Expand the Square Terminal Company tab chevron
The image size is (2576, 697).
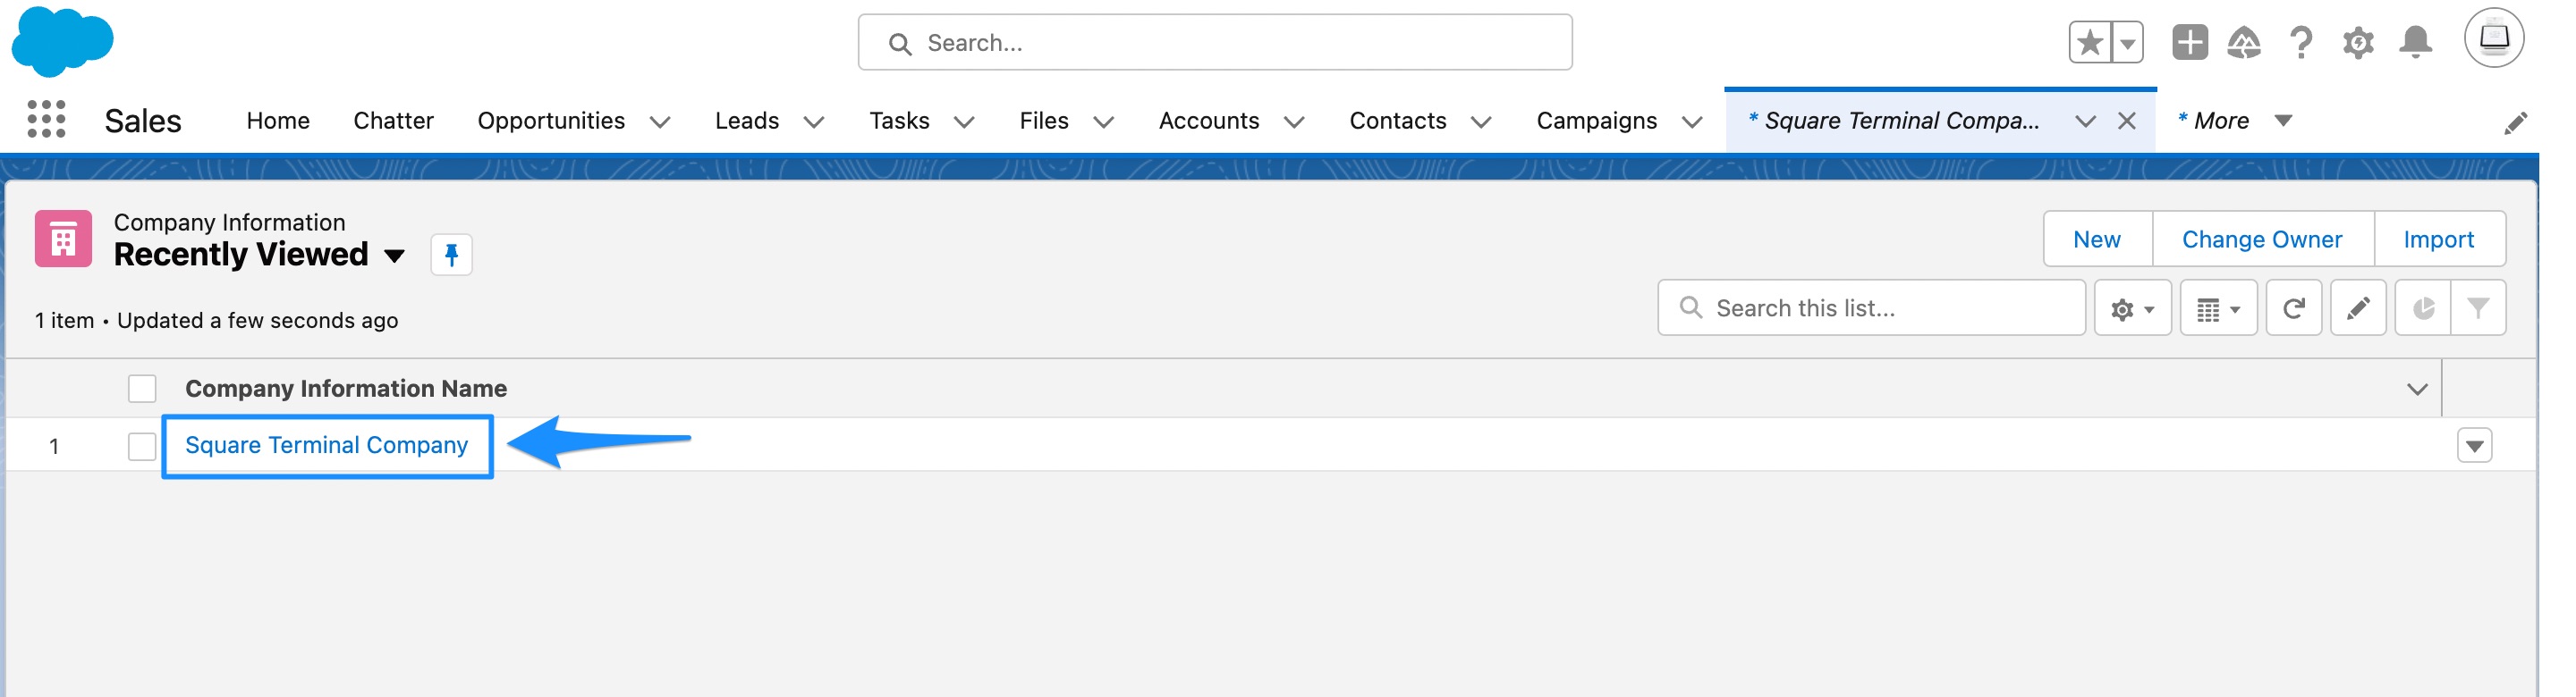2085,121
